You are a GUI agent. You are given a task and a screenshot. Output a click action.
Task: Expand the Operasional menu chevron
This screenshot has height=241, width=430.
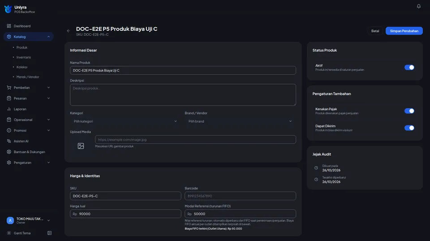pyautogui.click(x=48, y=120)
